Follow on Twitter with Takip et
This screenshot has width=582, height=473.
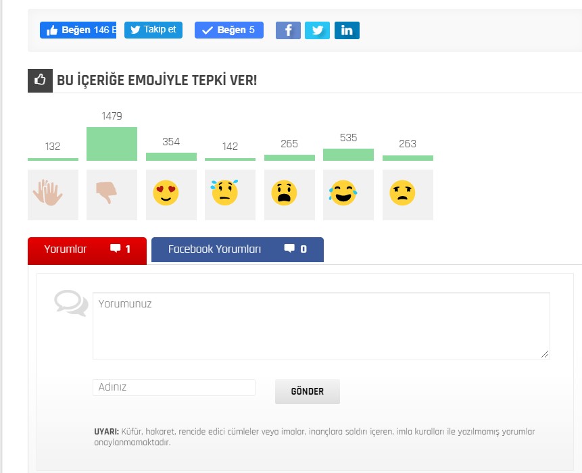(x=153, y=30)
